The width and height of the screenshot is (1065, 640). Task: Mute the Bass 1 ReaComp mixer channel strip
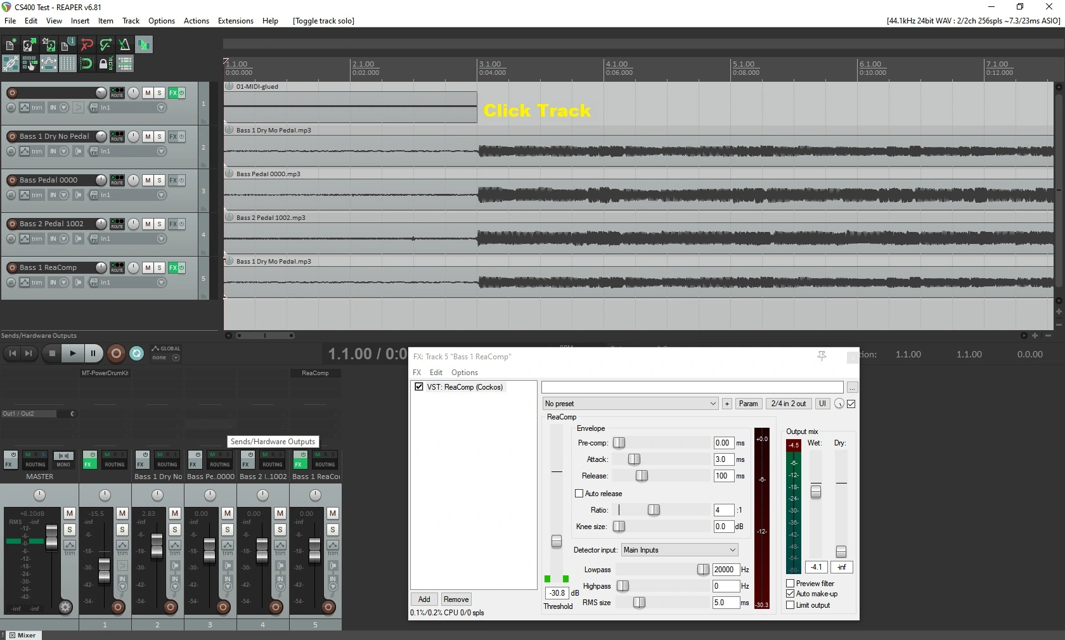click(333, 513)
